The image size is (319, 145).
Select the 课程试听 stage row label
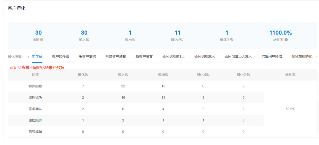tap(35, 98)
